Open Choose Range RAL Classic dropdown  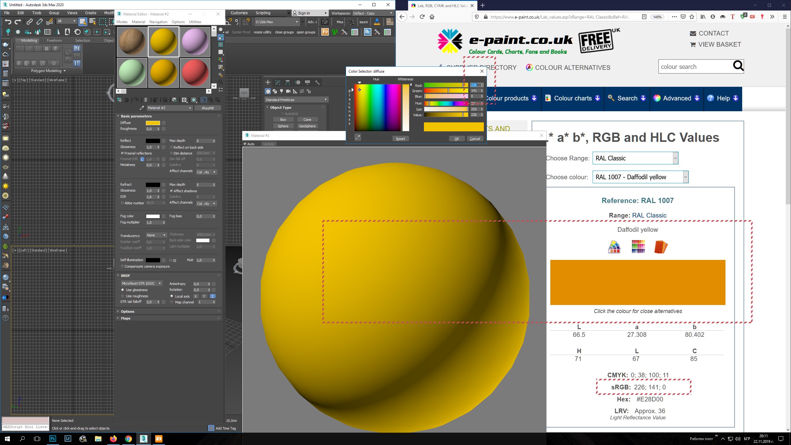pyautogui.click(x=635, y=158)
